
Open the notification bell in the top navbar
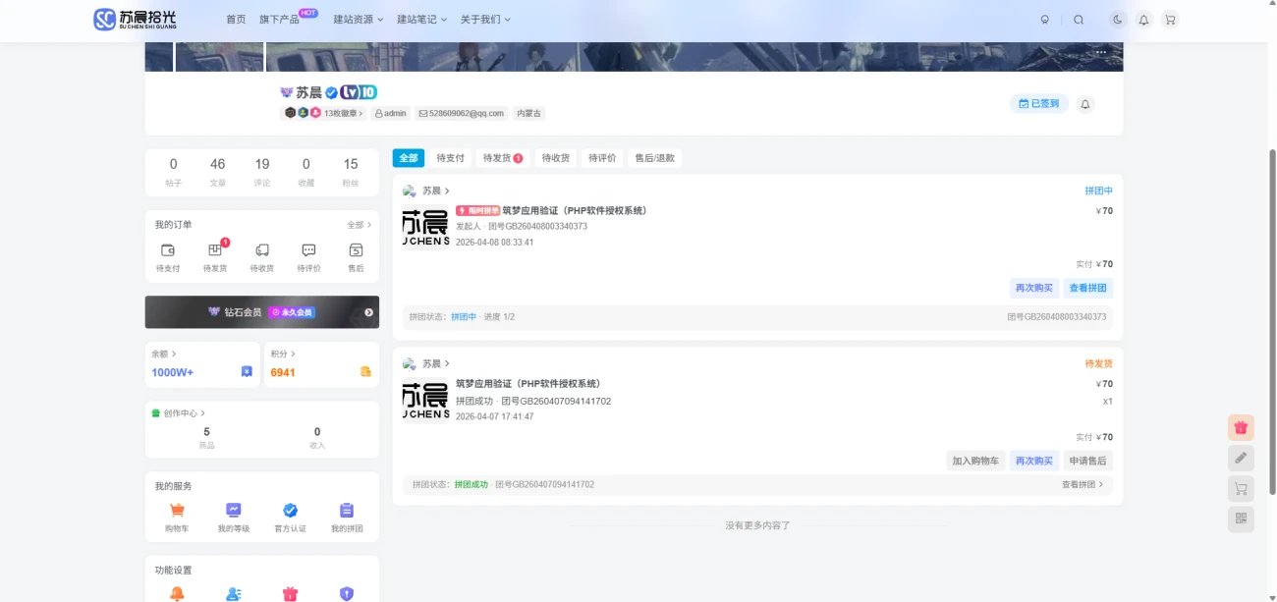[1142, 19]
